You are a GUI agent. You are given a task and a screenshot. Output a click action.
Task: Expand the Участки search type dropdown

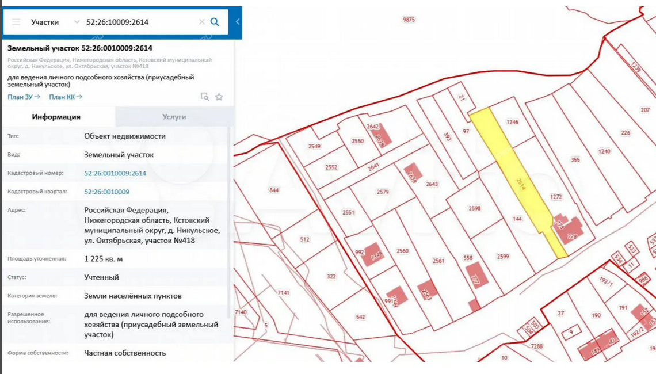click(x=77, y=22)
